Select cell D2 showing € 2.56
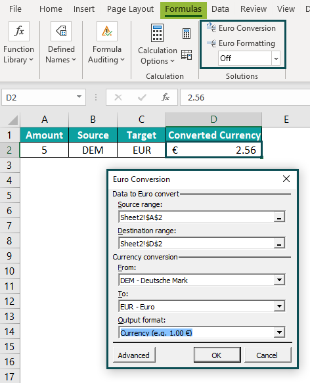This screenshot has width=310, height=383. 213,150
